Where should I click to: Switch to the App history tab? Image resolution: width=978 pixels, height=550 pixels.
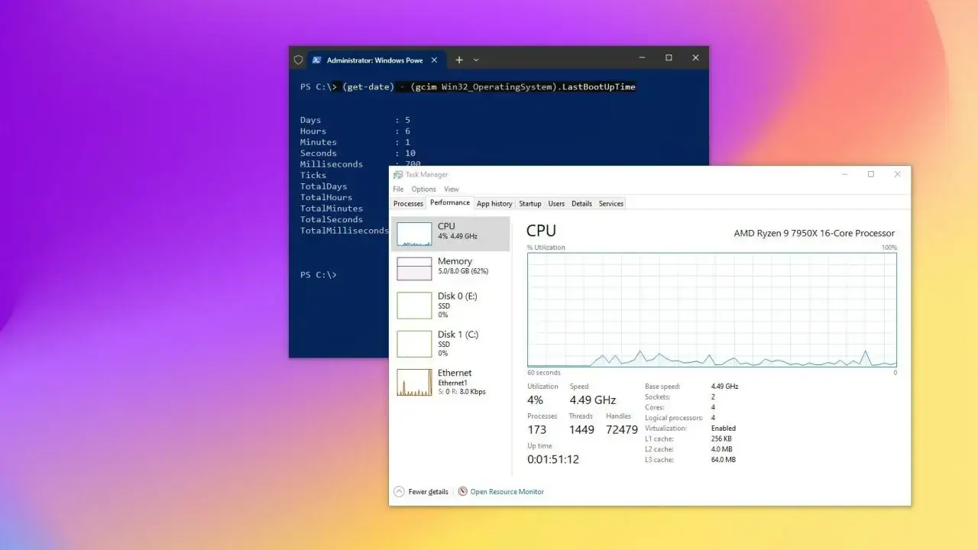494,204
